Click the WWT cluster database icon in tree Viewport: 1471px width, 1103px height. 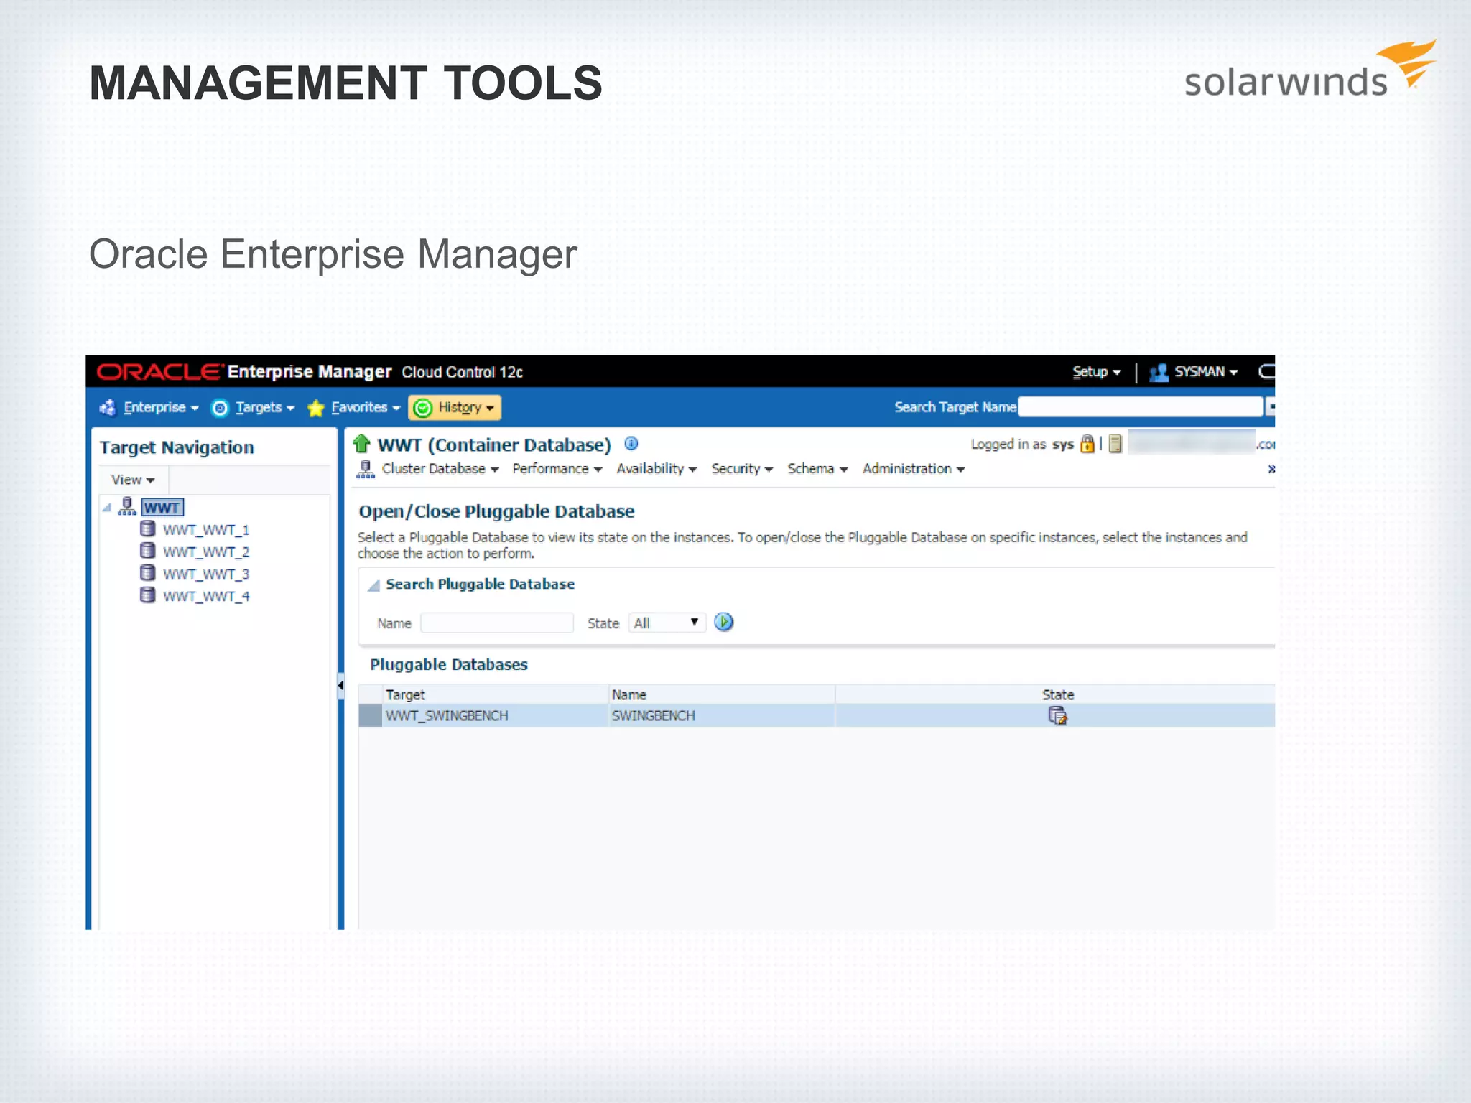click(x=127, y=507)
